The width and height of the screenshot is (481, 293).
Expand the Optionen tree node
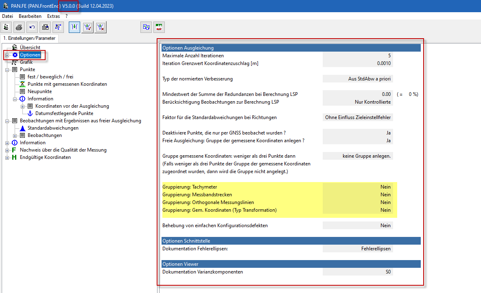[x=7, y=55]
